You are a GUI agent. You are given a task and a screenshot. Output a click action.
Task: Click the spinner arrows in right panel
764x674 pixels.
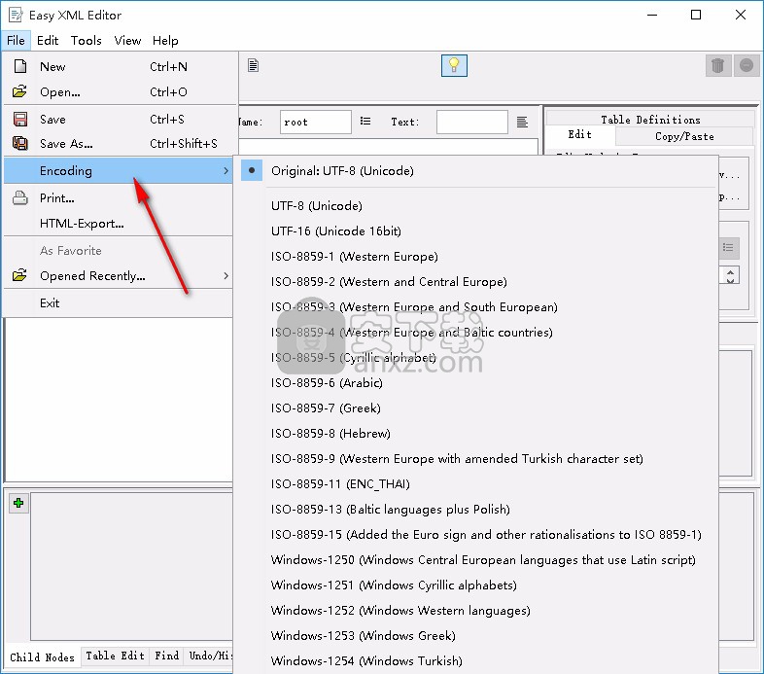click(x=730, y=275)
